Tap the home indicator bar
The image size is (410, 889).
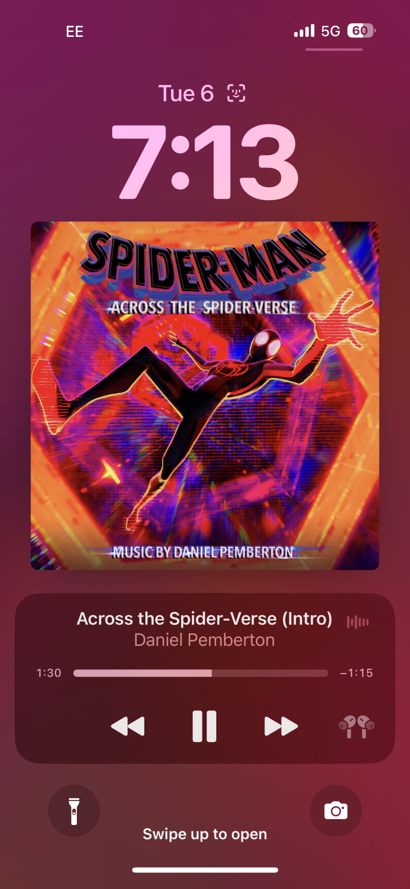coord(205,870)
